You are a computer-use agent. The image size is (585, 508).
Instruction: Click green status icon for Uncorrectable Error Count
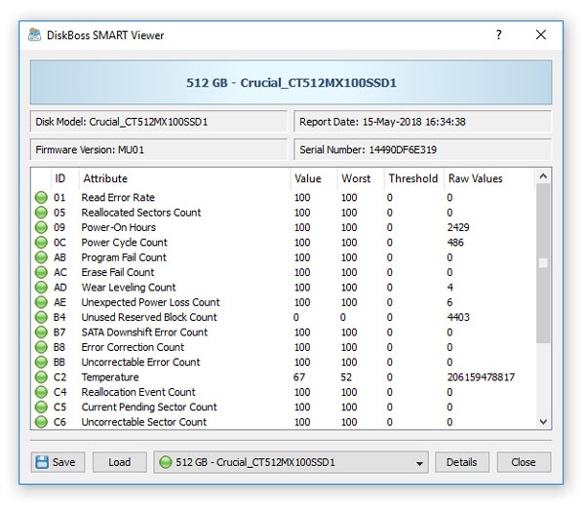(x=41, y=362)
